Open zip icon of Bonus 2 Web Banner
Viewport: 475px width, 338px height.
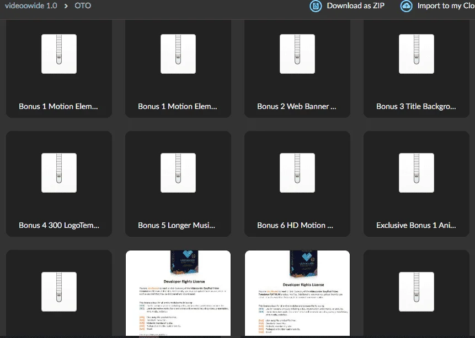click(x=297, y=54)
